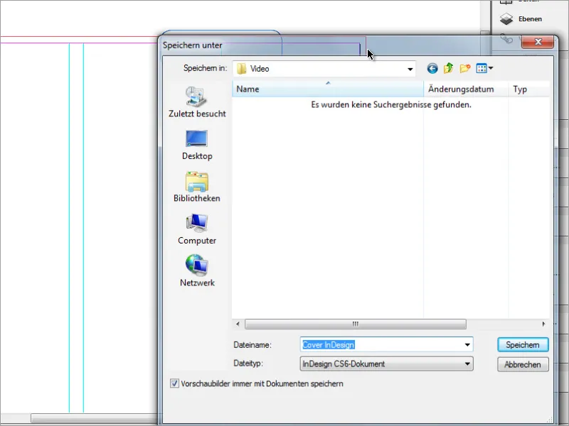Click InDesign document horizontal scrollbar

pos(95,418)
